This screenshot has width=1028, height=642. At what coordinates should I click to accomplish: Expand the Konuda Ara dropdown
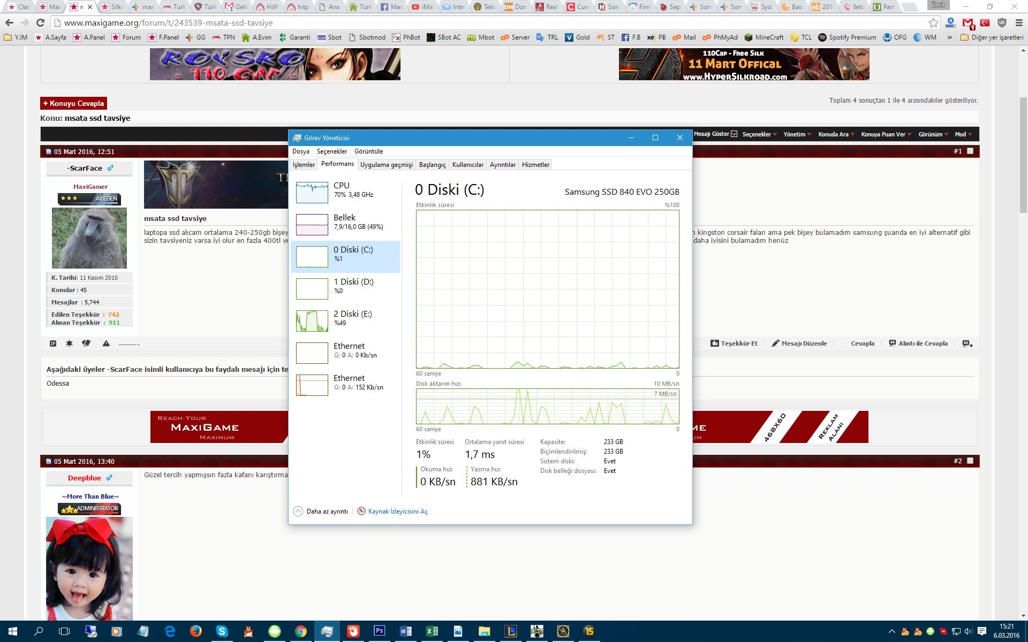tap(836, 134)
